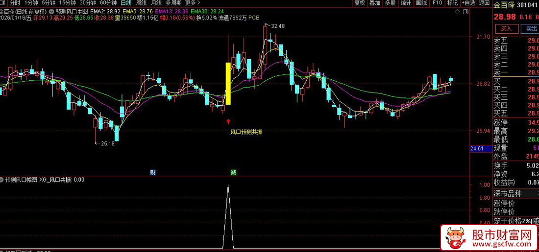Click the 复权 toolbar button
Screen dimensions: 539x252
tap(360, 3)
